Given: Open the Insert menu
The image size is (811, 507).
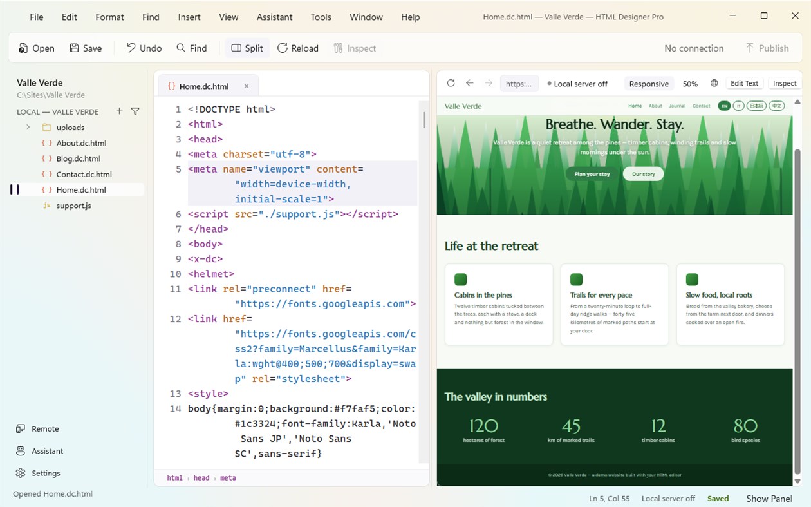Looking at the screenshot, I should tap(189, 17).
